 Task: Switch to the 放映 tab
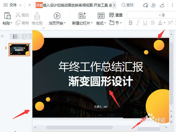[75, 5]
